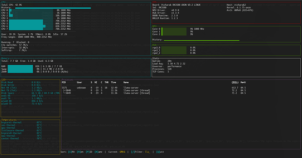The image size is (302, 158).
Task: Click the wlan0 RX 896.6 B/s row
Action: point(22,101)
